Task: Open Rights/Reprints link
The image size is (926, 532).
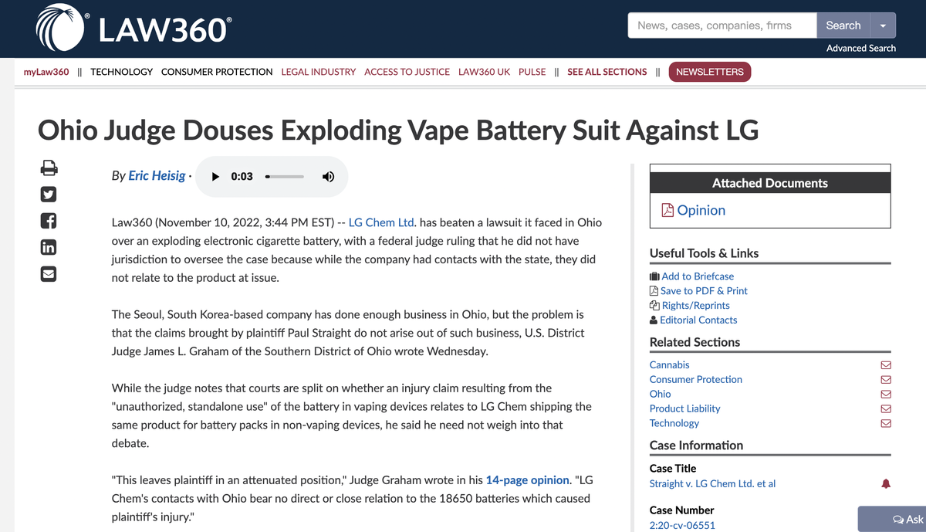Action: click(690, 305)
